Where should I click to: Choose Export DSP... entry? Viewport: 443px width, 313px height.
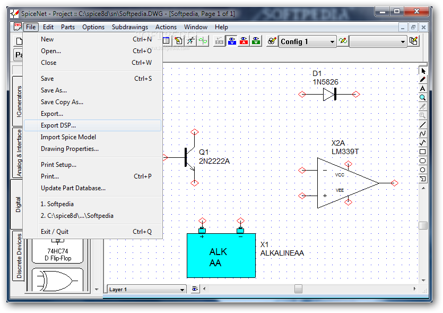click(x=93, y=125)
